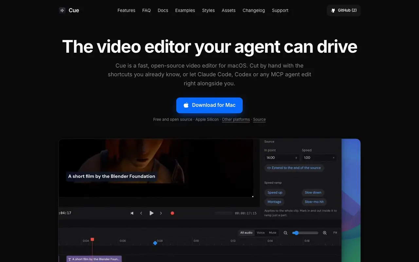Follow the Other platforms link
Screen dimensions: 419x262
point(236,120)
